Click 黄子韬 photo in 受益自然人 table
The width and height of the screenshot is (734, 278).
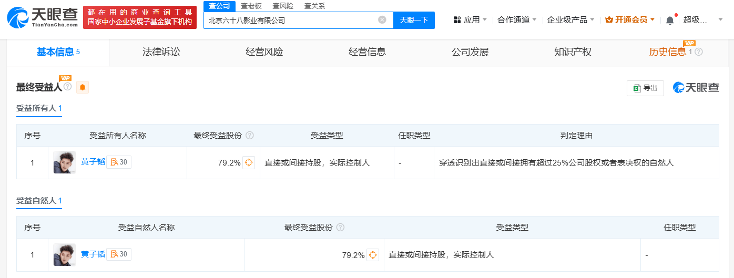tap(65, 255)
